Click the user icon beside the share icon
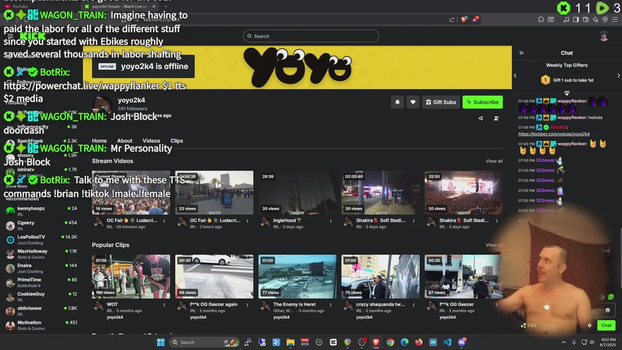622x350 pixels. coord(496,118)
